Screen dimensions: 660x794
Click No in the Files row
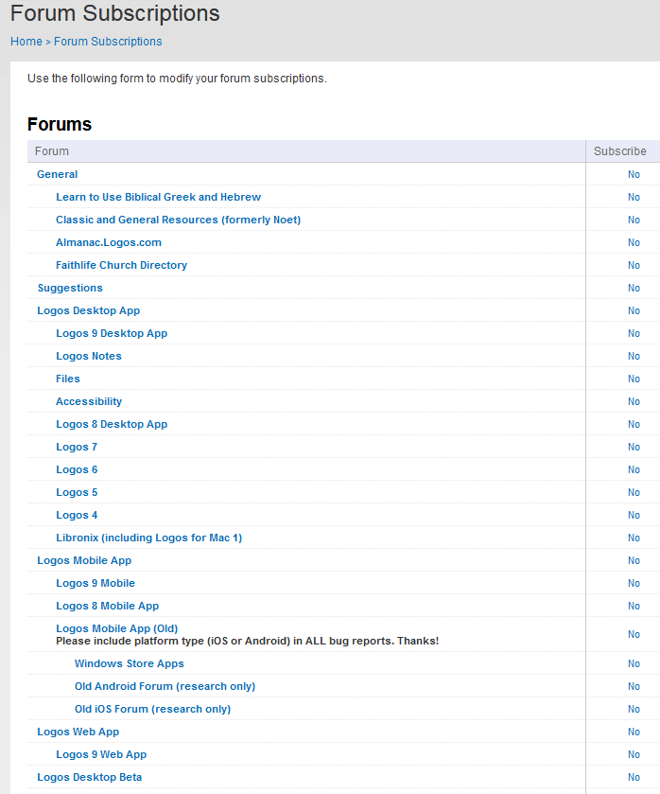click(x=634, y=379)
